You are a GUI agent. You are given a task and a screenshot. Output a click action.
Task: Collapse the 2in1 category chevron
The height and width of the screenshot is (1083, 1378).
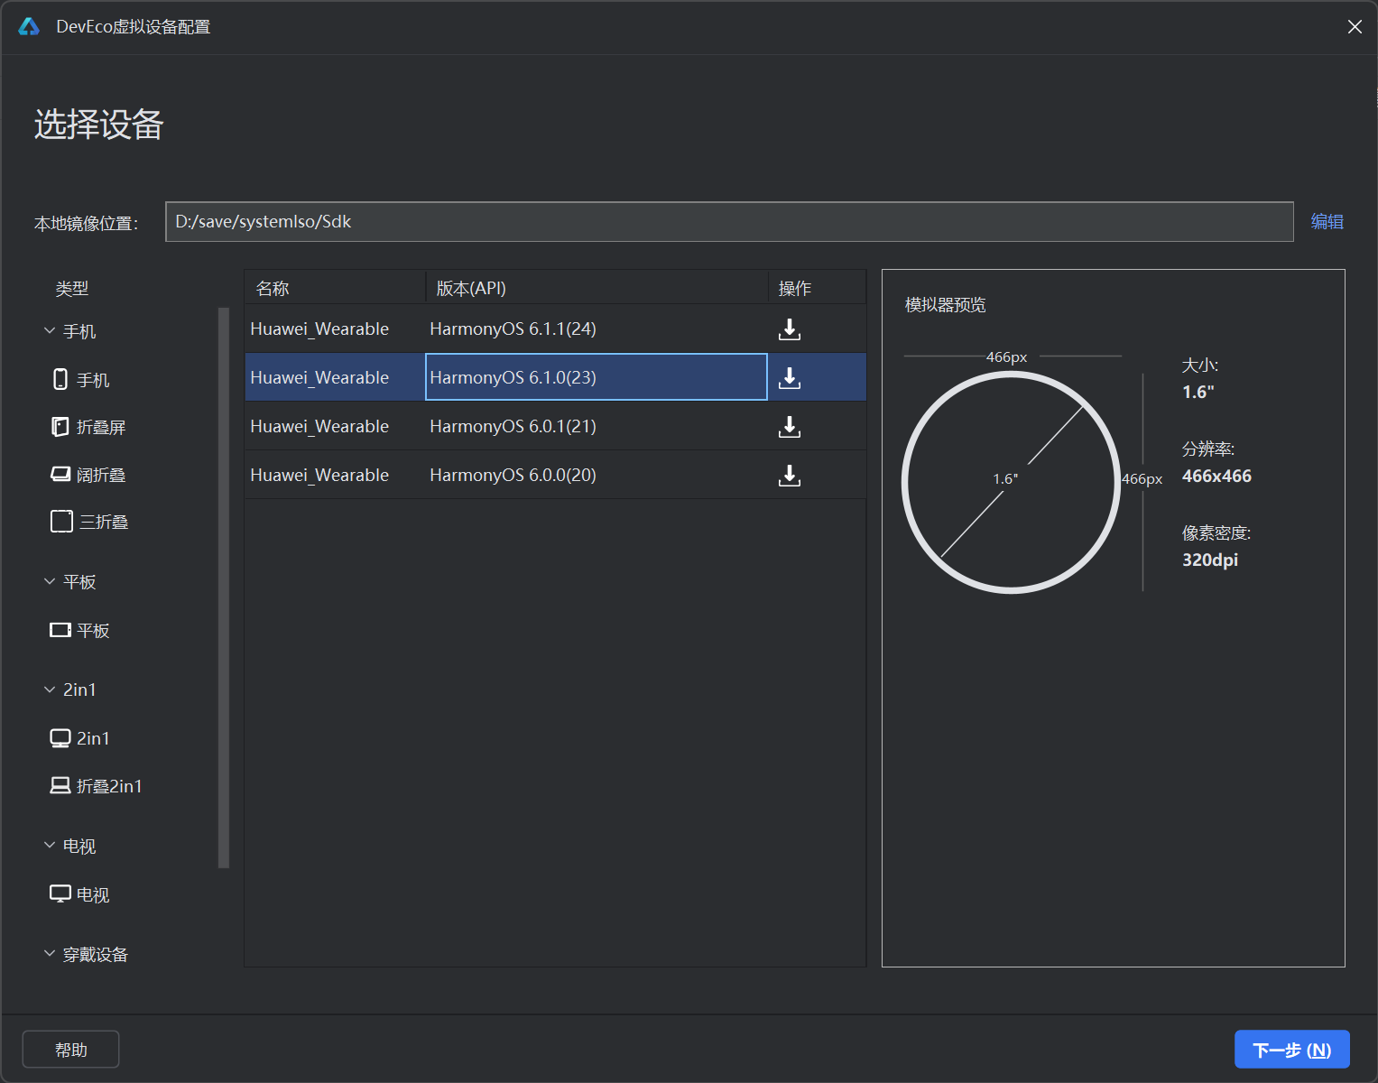click(x=50, y=690)
